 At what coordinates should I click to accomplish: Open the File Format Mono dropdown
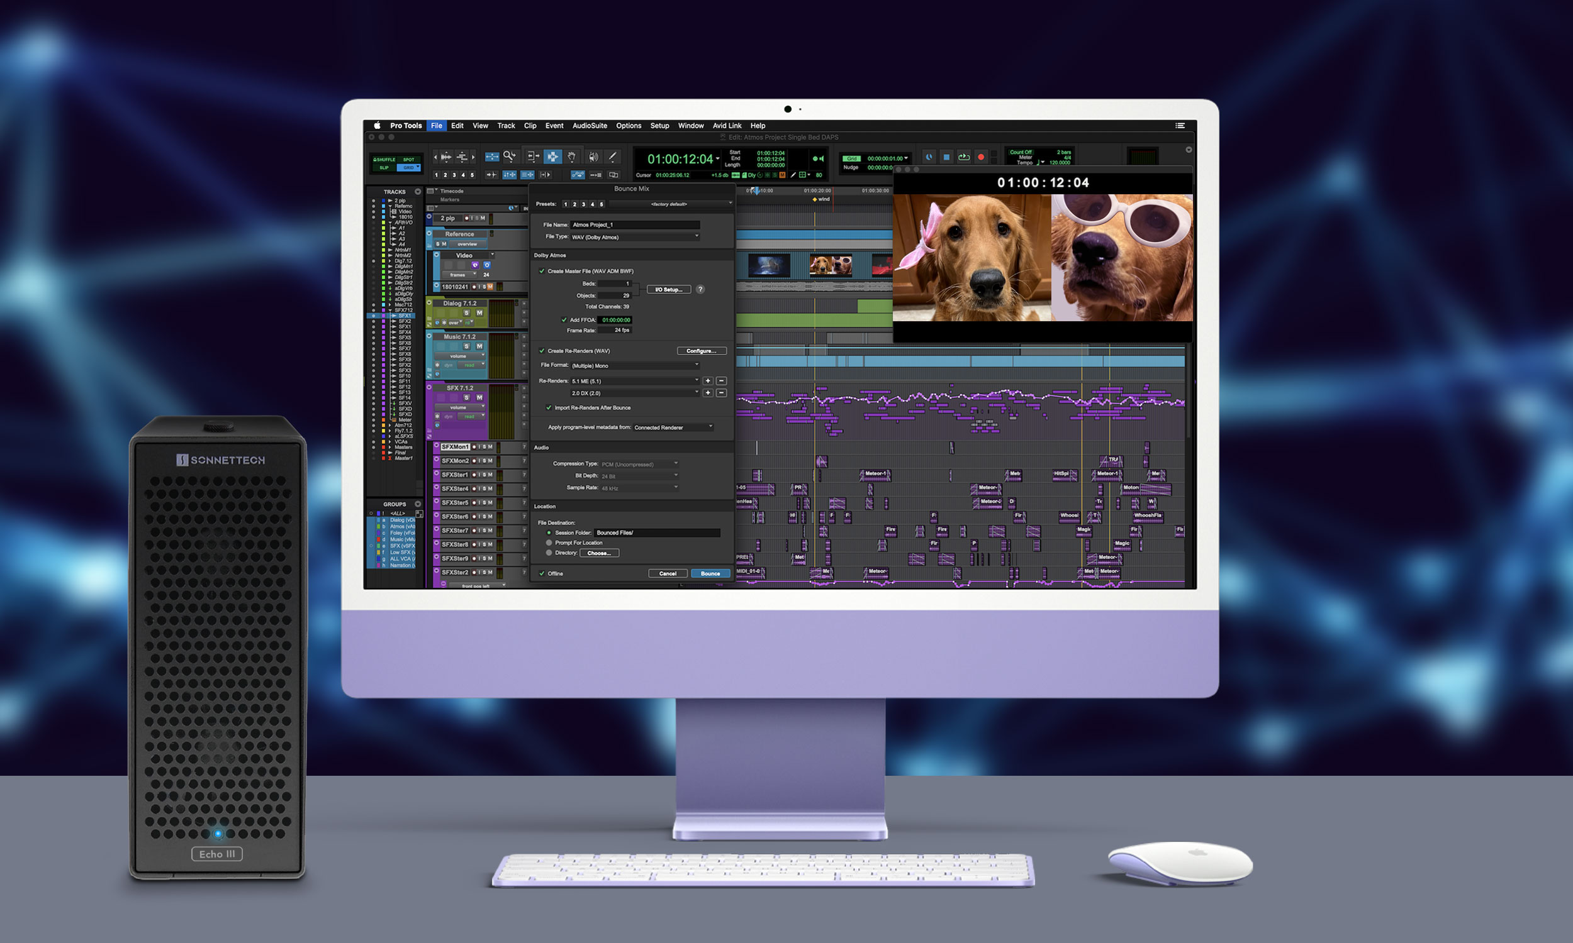pyautogui.click(x=634, y=365)
